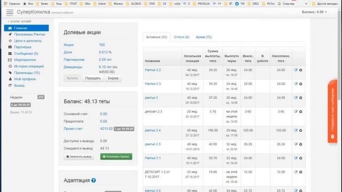Switch to the Активные (55) tab
The height and width of the screenshot is (192, 342).
coord(157,37)
